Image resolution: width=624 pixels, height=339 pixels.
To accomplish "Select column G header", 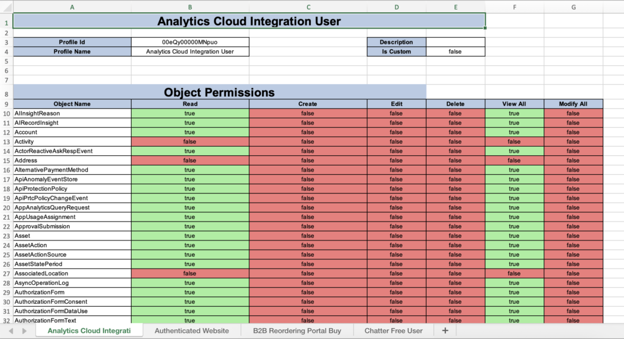I will pos(573,7).
